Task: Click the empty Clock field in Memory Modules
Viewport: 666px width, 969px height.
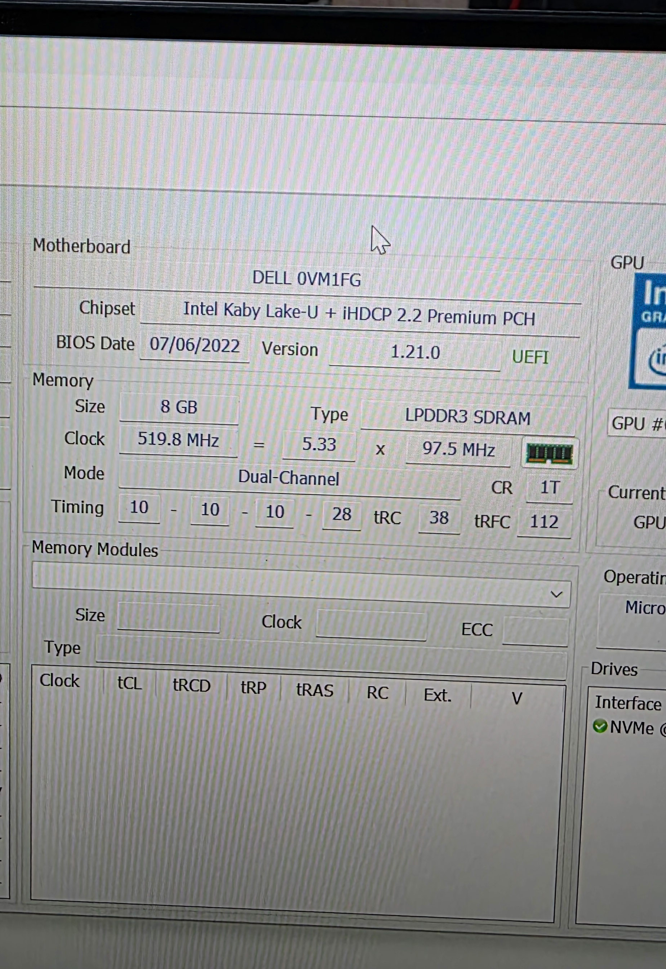Action: click(372, 624)
